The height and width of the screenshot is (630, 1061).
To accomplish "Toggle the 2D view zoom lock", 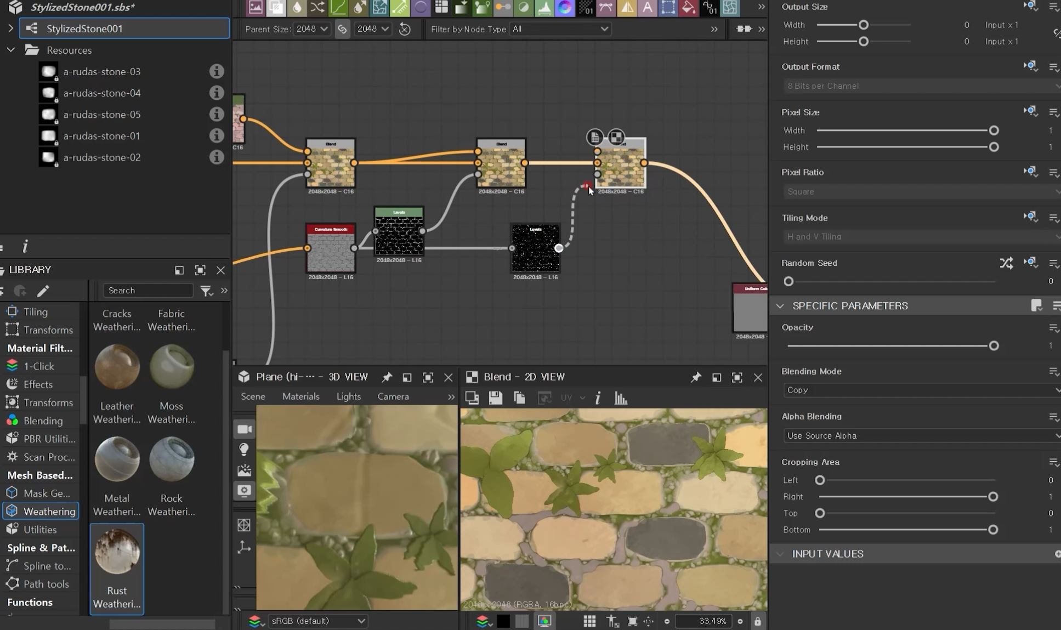I will tap(757, 621).
